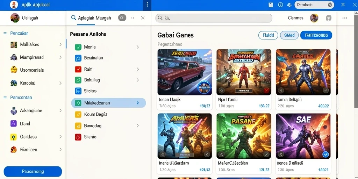Toggle the blue checkmark on the SAE game card

pyautogui.click(x=325, y=154)
